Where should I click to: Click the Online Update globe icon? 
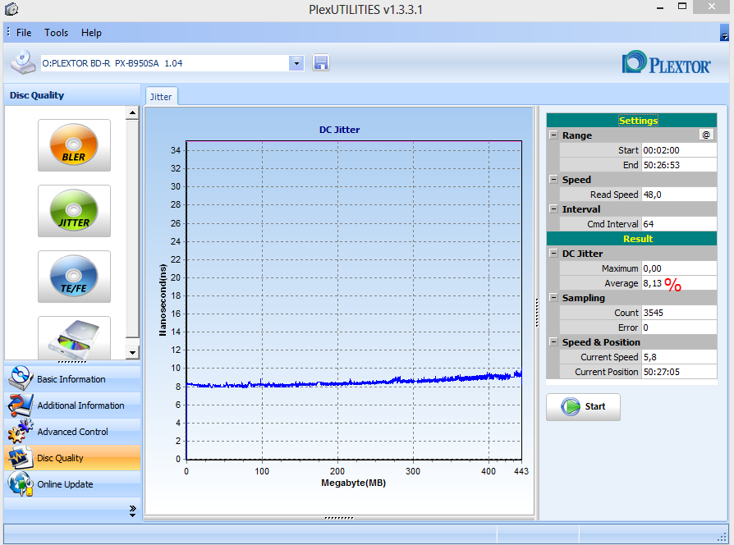[x=21, y=483]
